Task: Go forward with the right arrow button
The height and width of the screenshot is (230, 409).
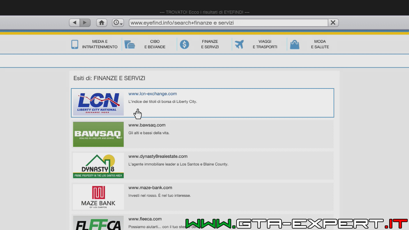Action: 85,23
